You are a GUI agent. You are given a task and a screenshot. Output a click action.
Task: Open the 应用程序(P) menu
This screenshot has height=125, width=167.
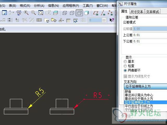pos(71,5)
